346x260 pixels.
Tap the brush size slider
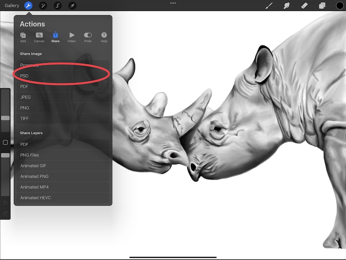tap(6, 118)
